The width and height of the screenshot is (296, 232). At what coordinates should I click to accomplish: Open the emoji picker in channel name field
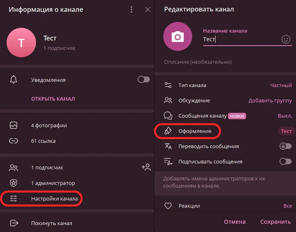click(x=286, y=39)
